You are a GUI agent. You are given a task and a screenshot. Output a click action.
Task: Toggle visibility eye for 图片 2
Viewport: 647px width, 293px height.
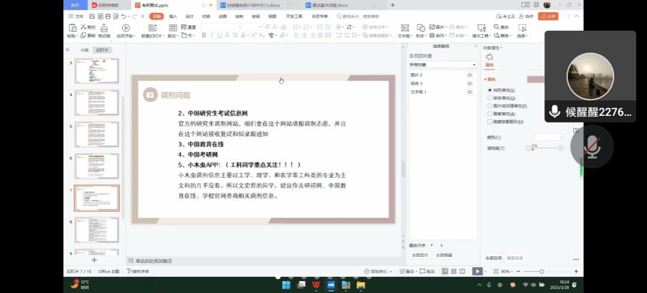[x=469, y=75]
